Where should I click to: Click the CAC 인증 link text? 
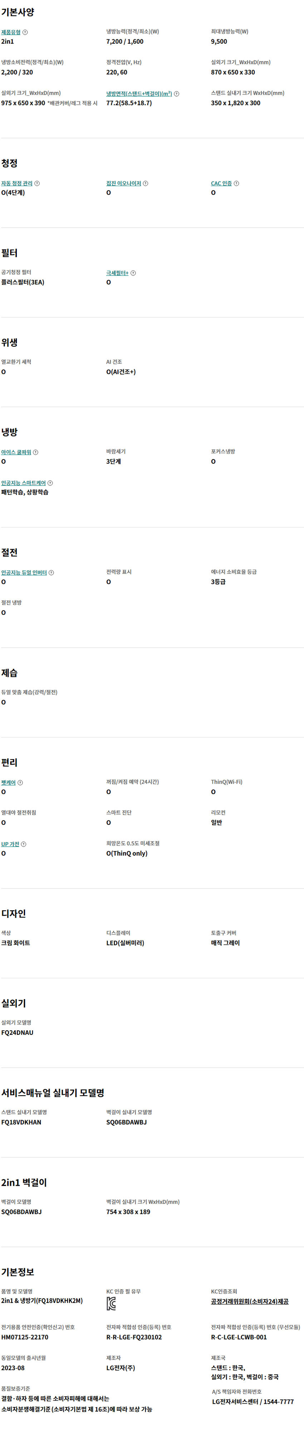[221, 183]
